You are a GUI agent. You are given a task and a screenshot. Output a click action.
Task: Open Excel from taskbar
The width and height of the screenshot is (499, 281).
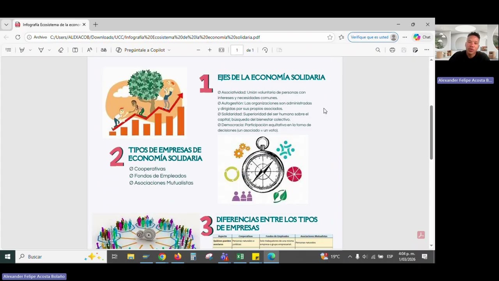240,256
